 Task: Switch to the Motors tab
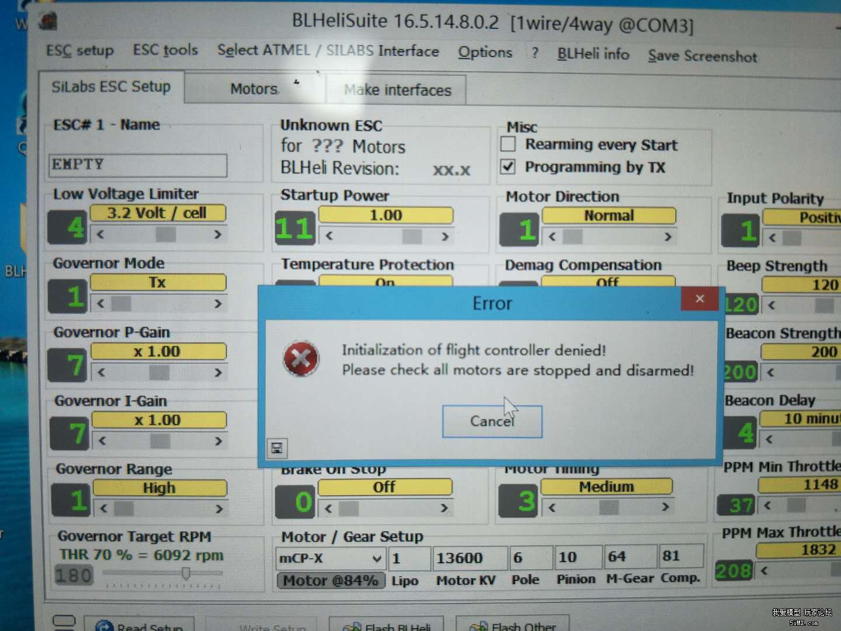tap(254, 89)
